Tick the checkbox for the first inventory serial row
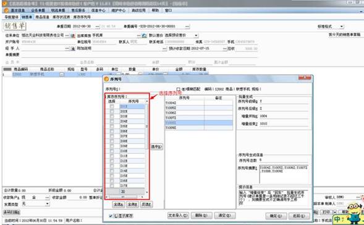Image resolution: width=364 pixels, height=225 pixels. coord(112,106)
